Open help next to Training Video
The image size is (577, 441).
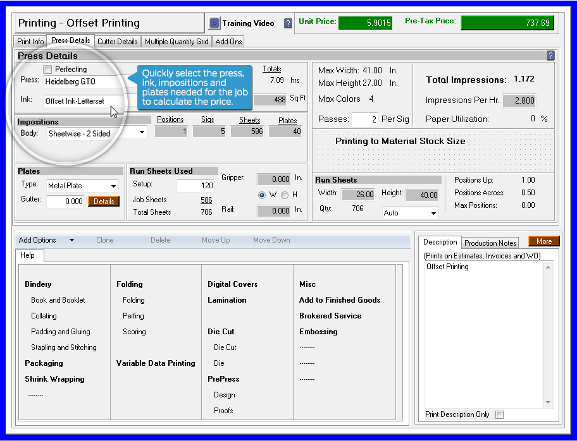click(x=288, y=22)
